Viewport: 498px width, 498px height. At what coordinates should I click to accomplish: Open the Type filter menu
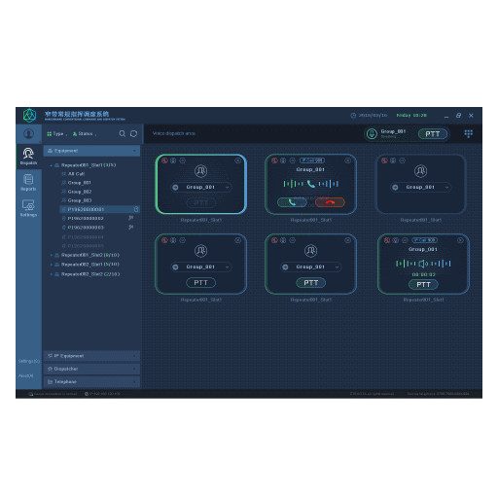tap(56, 134)
